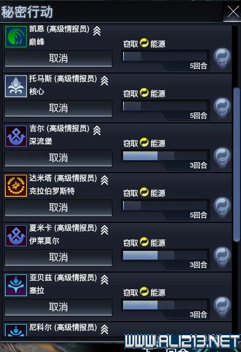Expand rank chevrons beside 达米塔 (高级情报员)
241x352 pixels.
point(104,180)
